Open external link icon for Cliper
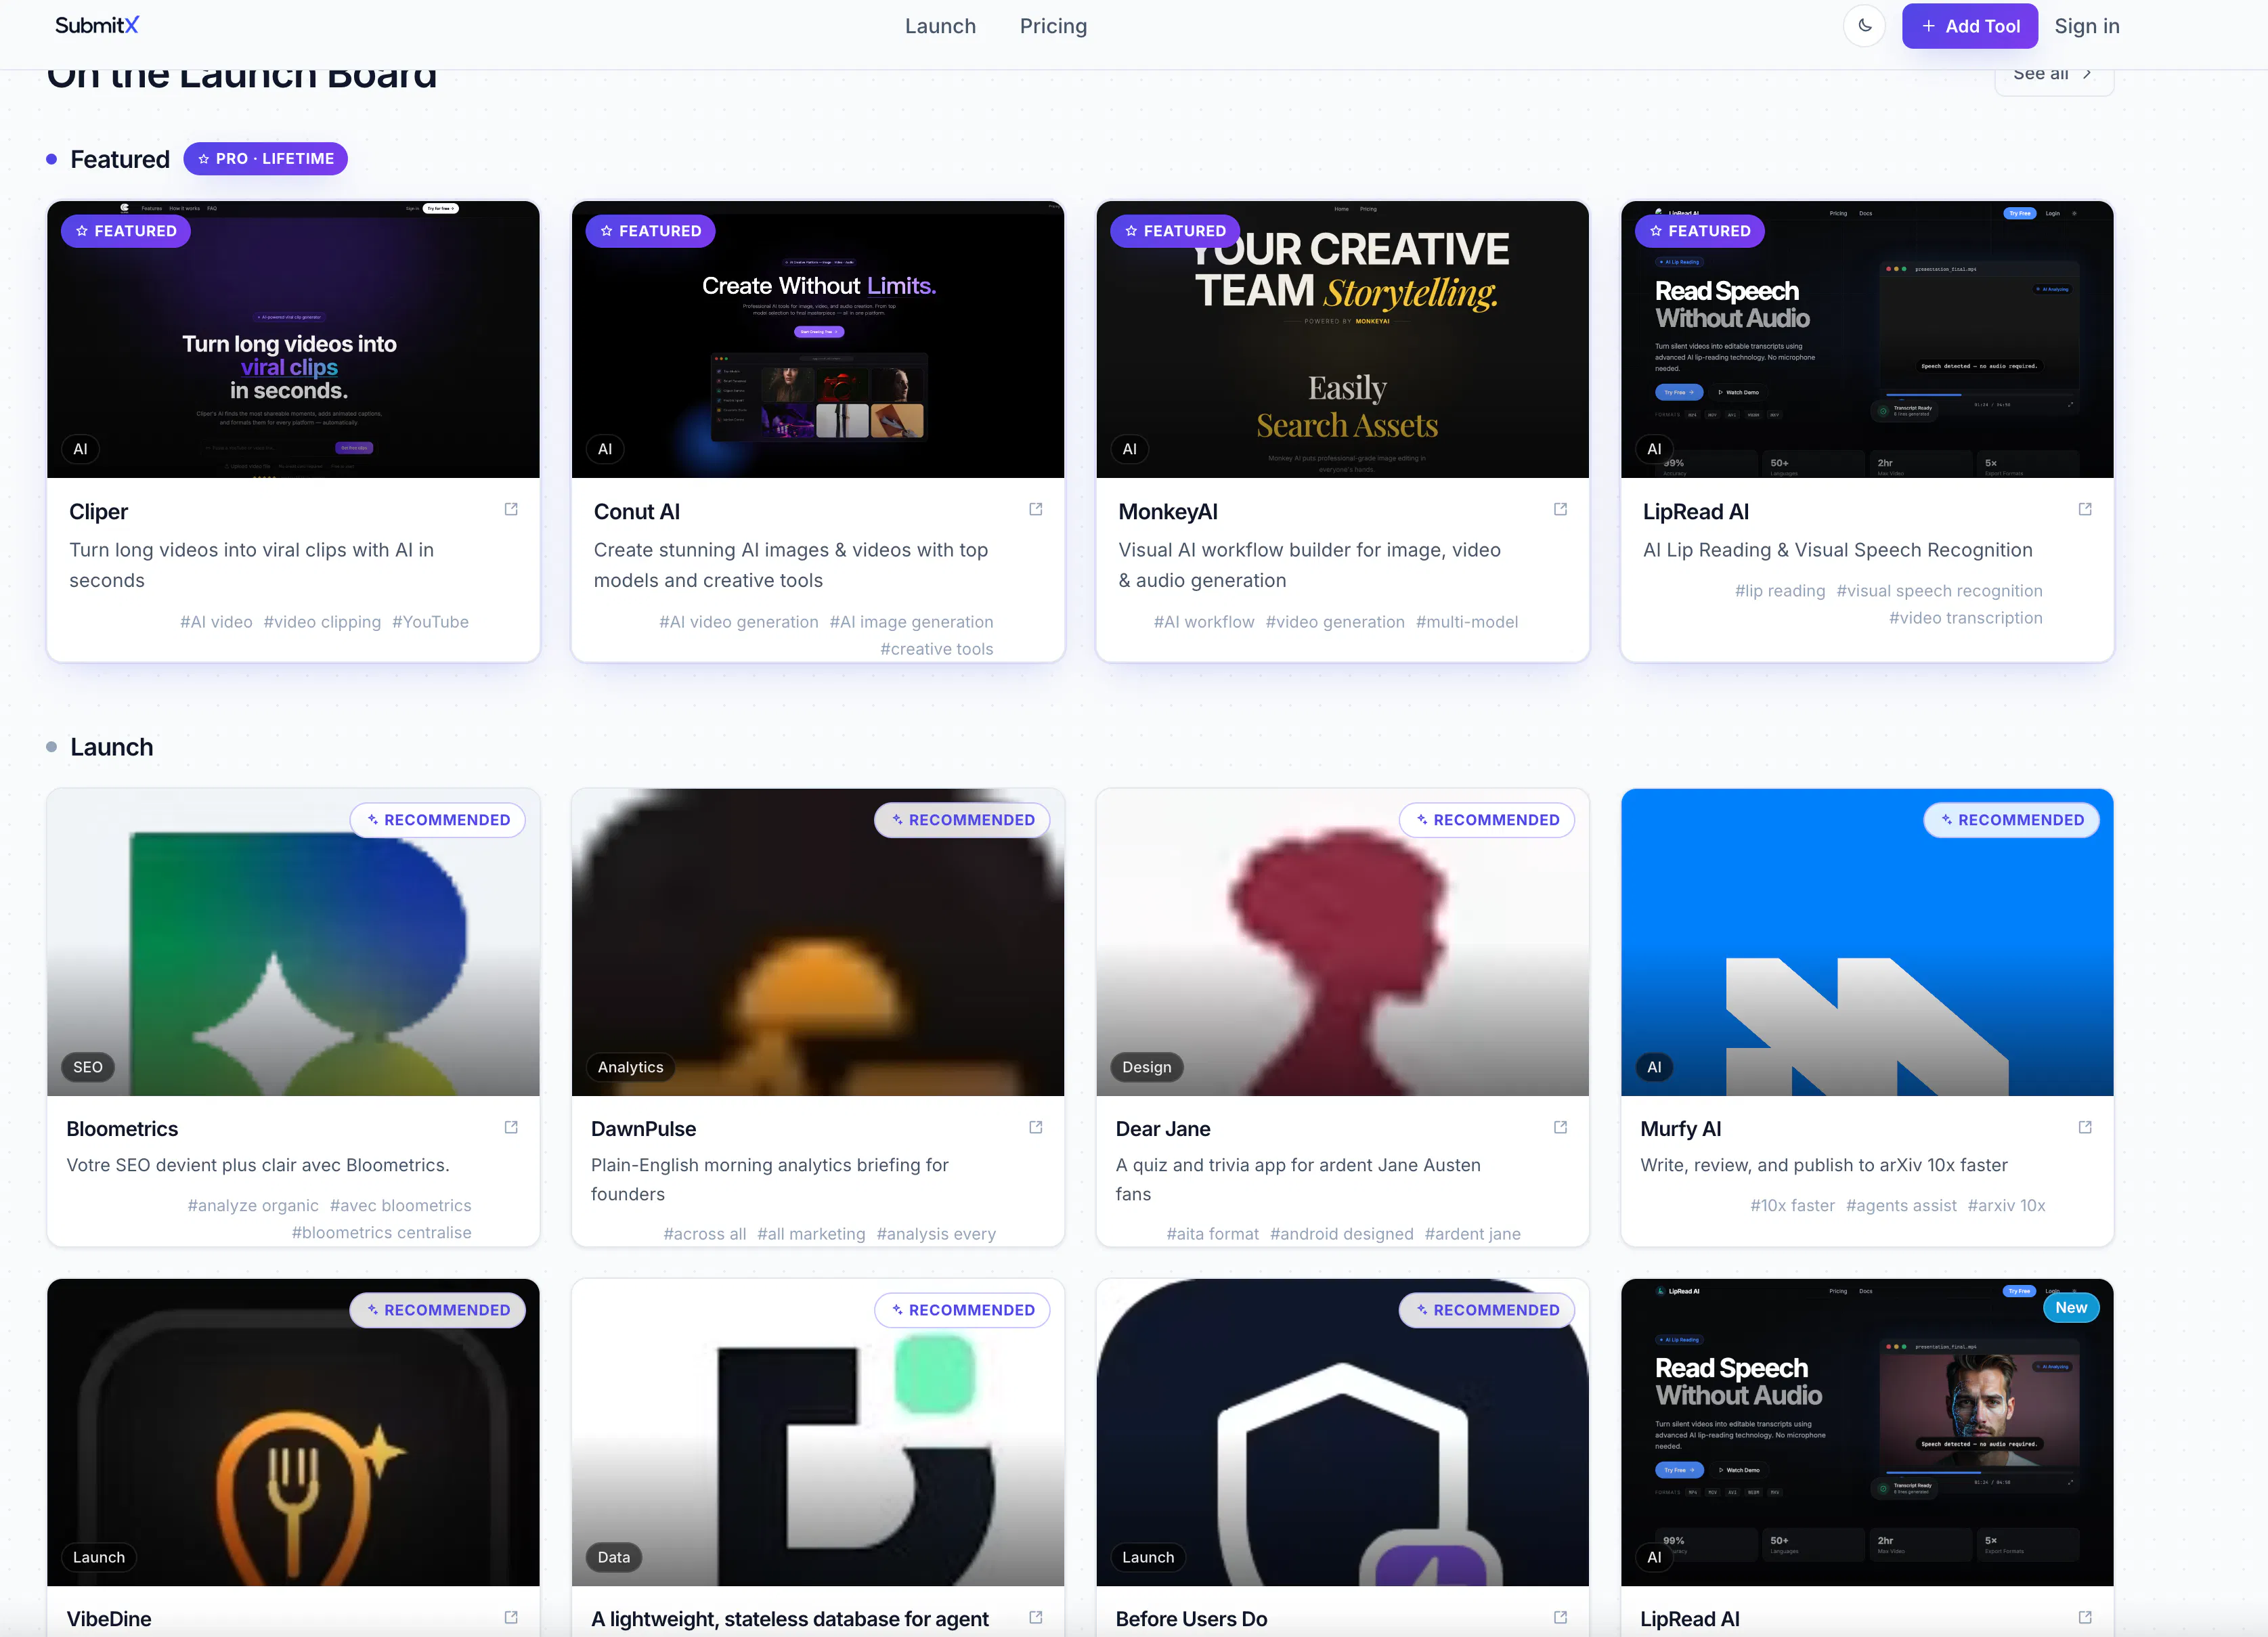This screenshot has height=1637, width=2268. click(x=511, y=509)
